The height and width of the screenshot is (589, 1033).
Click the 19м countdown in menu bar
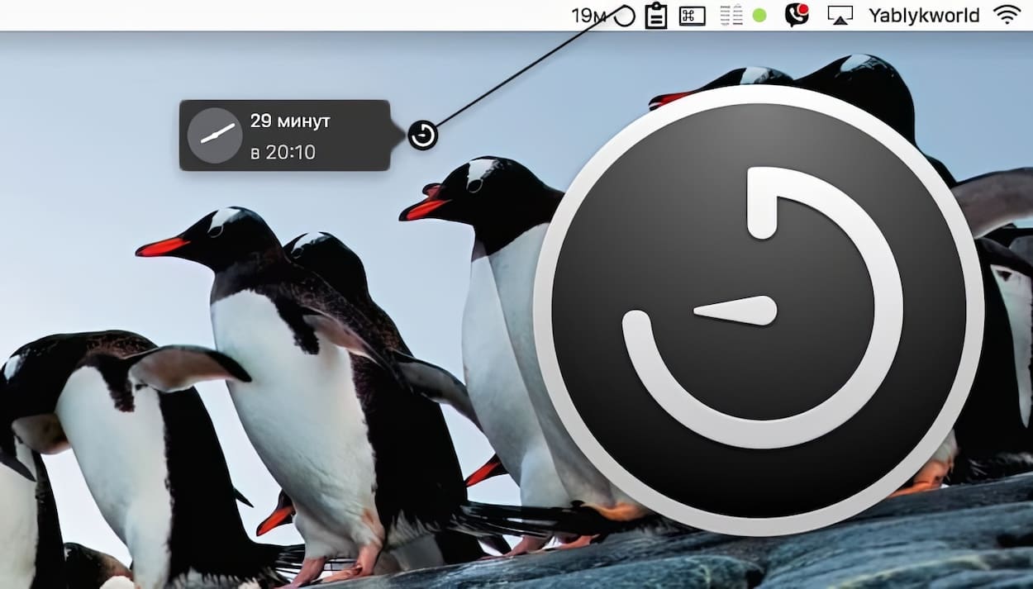click(588, 16)
